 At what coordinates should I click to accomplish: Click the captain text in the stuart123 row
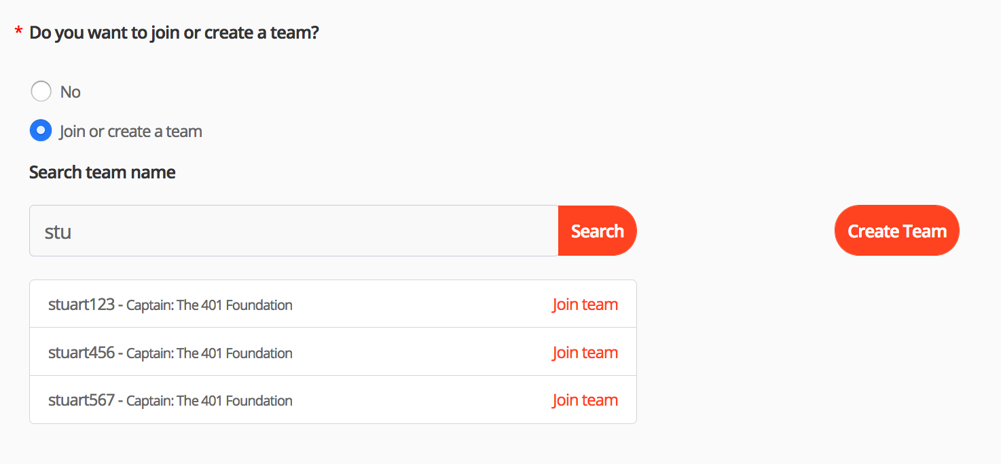pos(209,305)
